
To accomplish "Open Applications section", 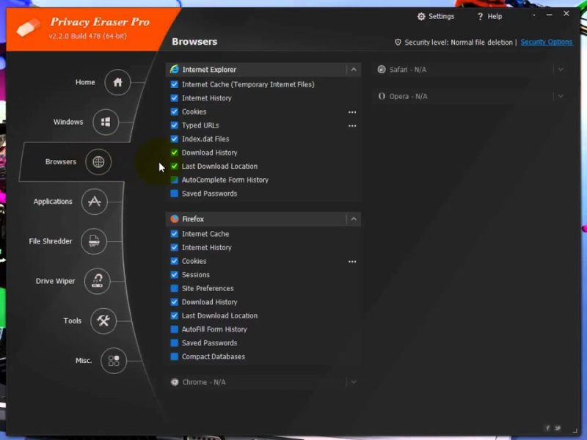I will pyautogui.click(x=53, y=202).
